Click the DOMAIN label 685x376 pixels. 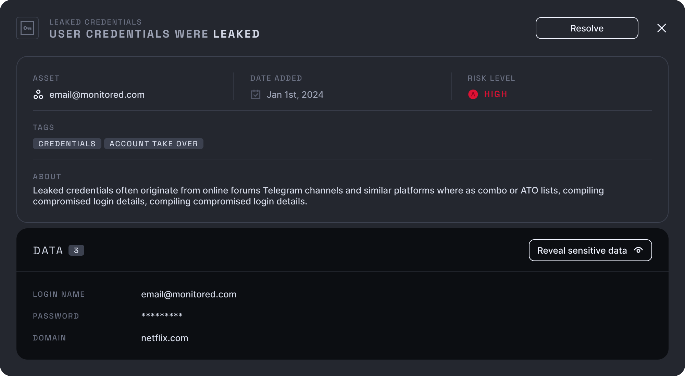point(50,338)
